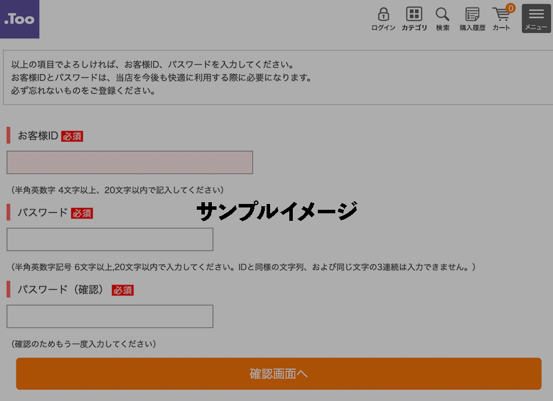Click the 4文字以上、20文字以内 hint under ID field

point(118,190)
